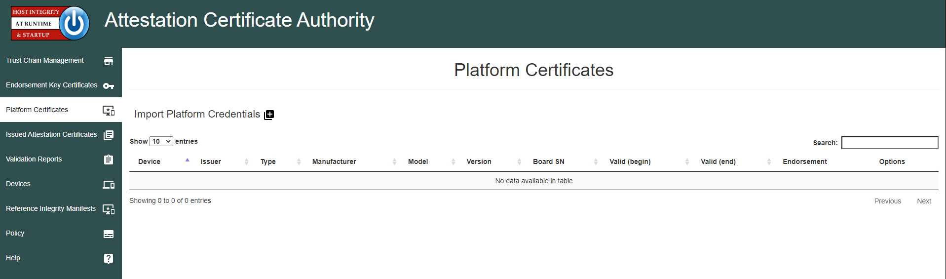946x279 pixels.
Task: Click the Import Platform Credentials plus icon
Action: click(269, 115)
